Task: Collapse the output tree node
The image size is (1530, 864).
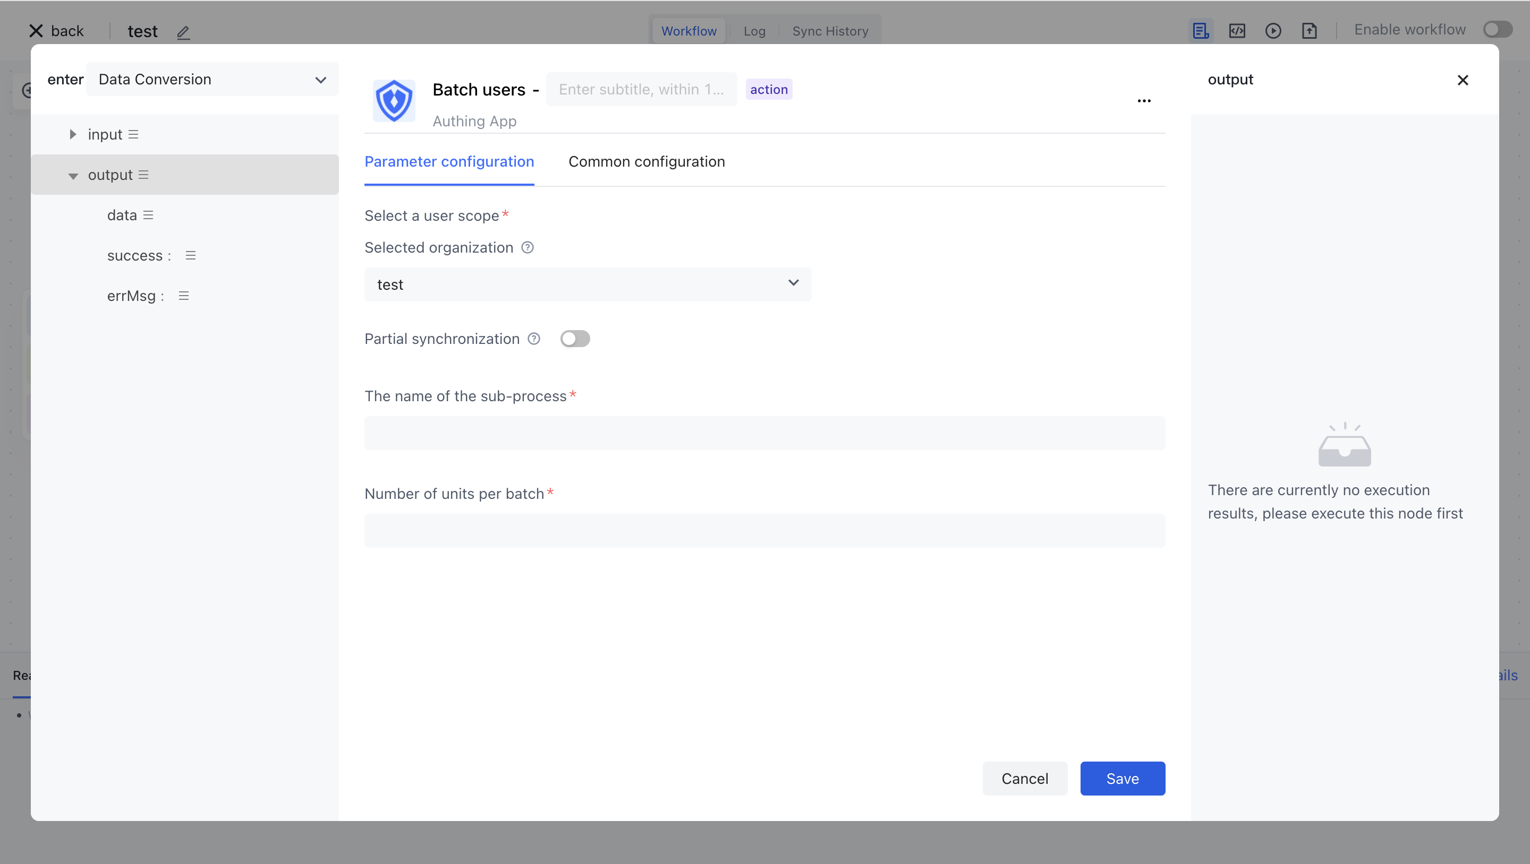Action: point(72,176)
